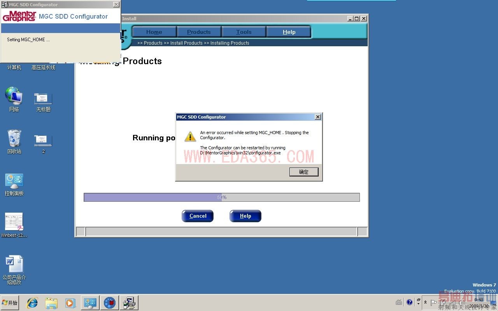
Task: Close the small MGC SDD Configurator window
Action: click(116, 5)
